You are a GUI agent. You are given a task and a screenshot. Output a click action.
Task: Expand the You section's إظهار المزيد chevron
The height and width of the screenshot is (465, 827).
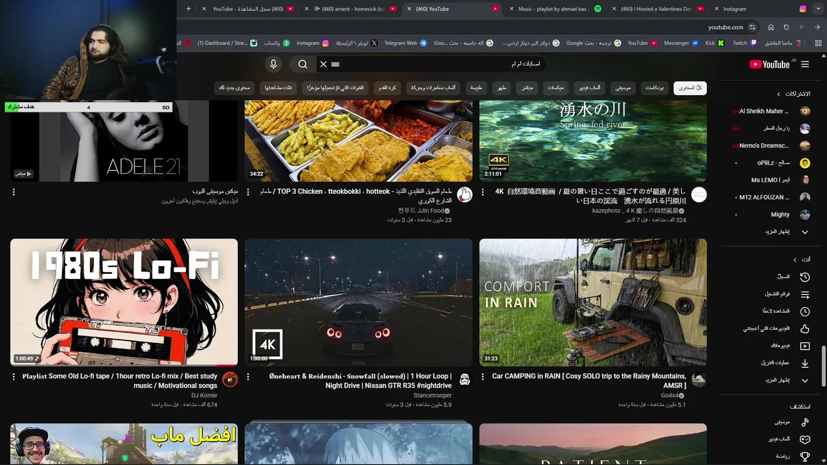point(804,380)
